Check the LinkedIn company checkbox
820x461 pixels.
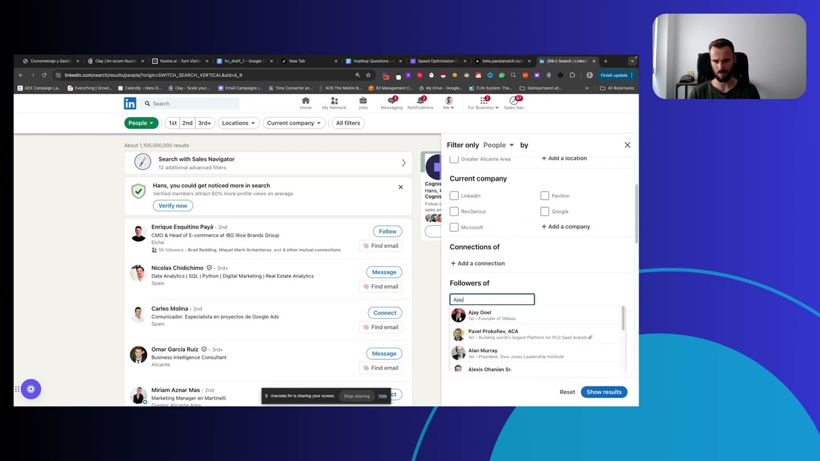pos(454,195)
